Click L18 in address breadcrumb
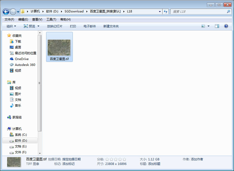 point(129,11)
